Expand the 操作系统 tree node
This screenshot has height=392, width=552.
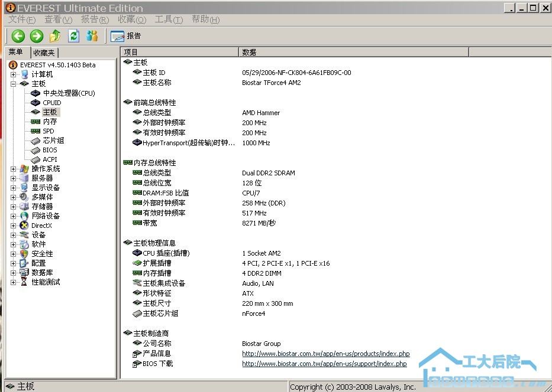tap(14, 169)
